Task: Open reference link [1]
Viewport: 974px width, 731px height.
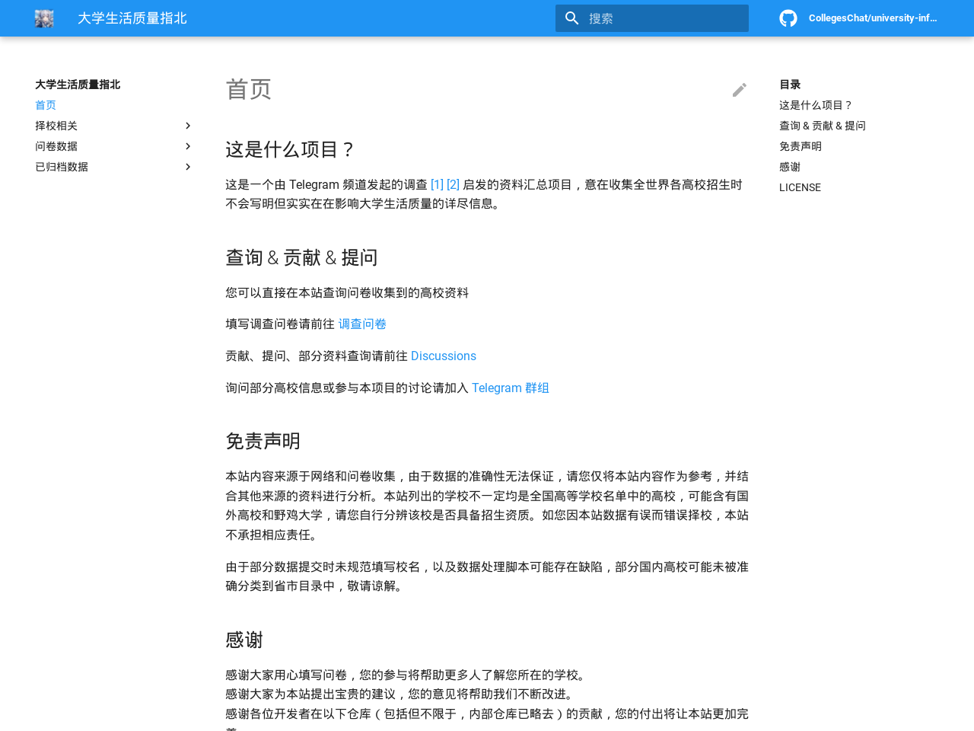Action: pos(437,182)
